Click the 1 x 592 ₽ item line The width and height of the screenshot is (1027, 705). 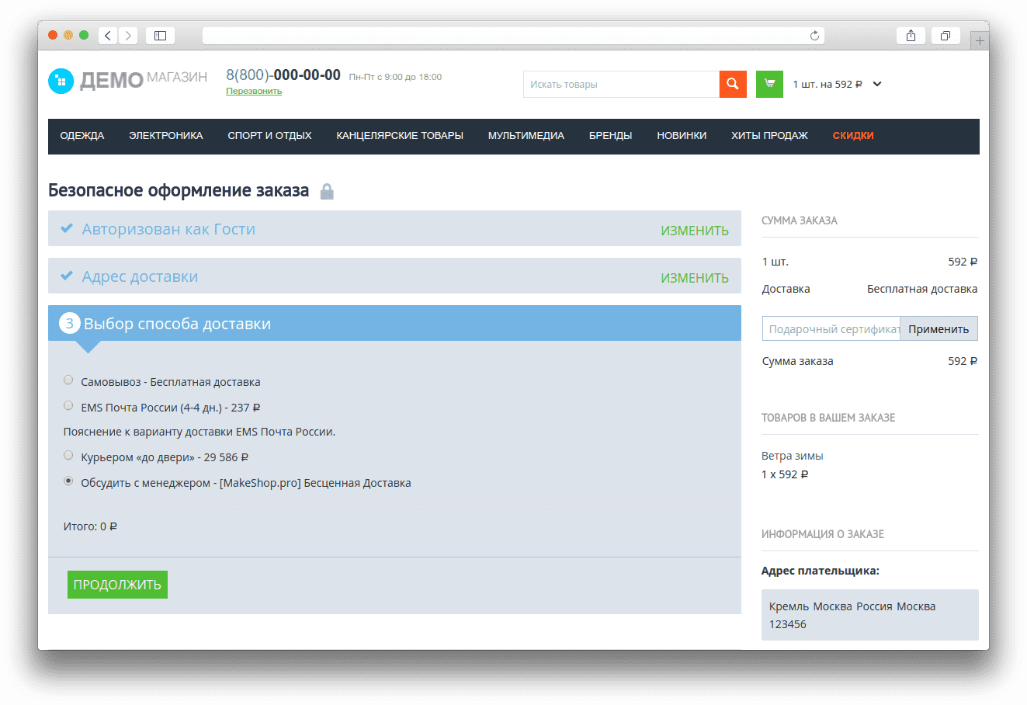(x=785, y=474)
